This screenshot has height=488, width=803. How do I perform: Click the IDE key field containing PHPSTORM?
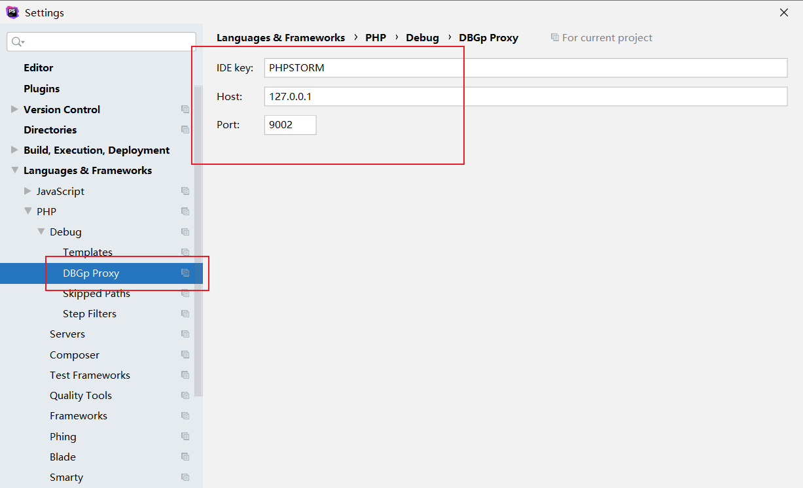point(526,68)
